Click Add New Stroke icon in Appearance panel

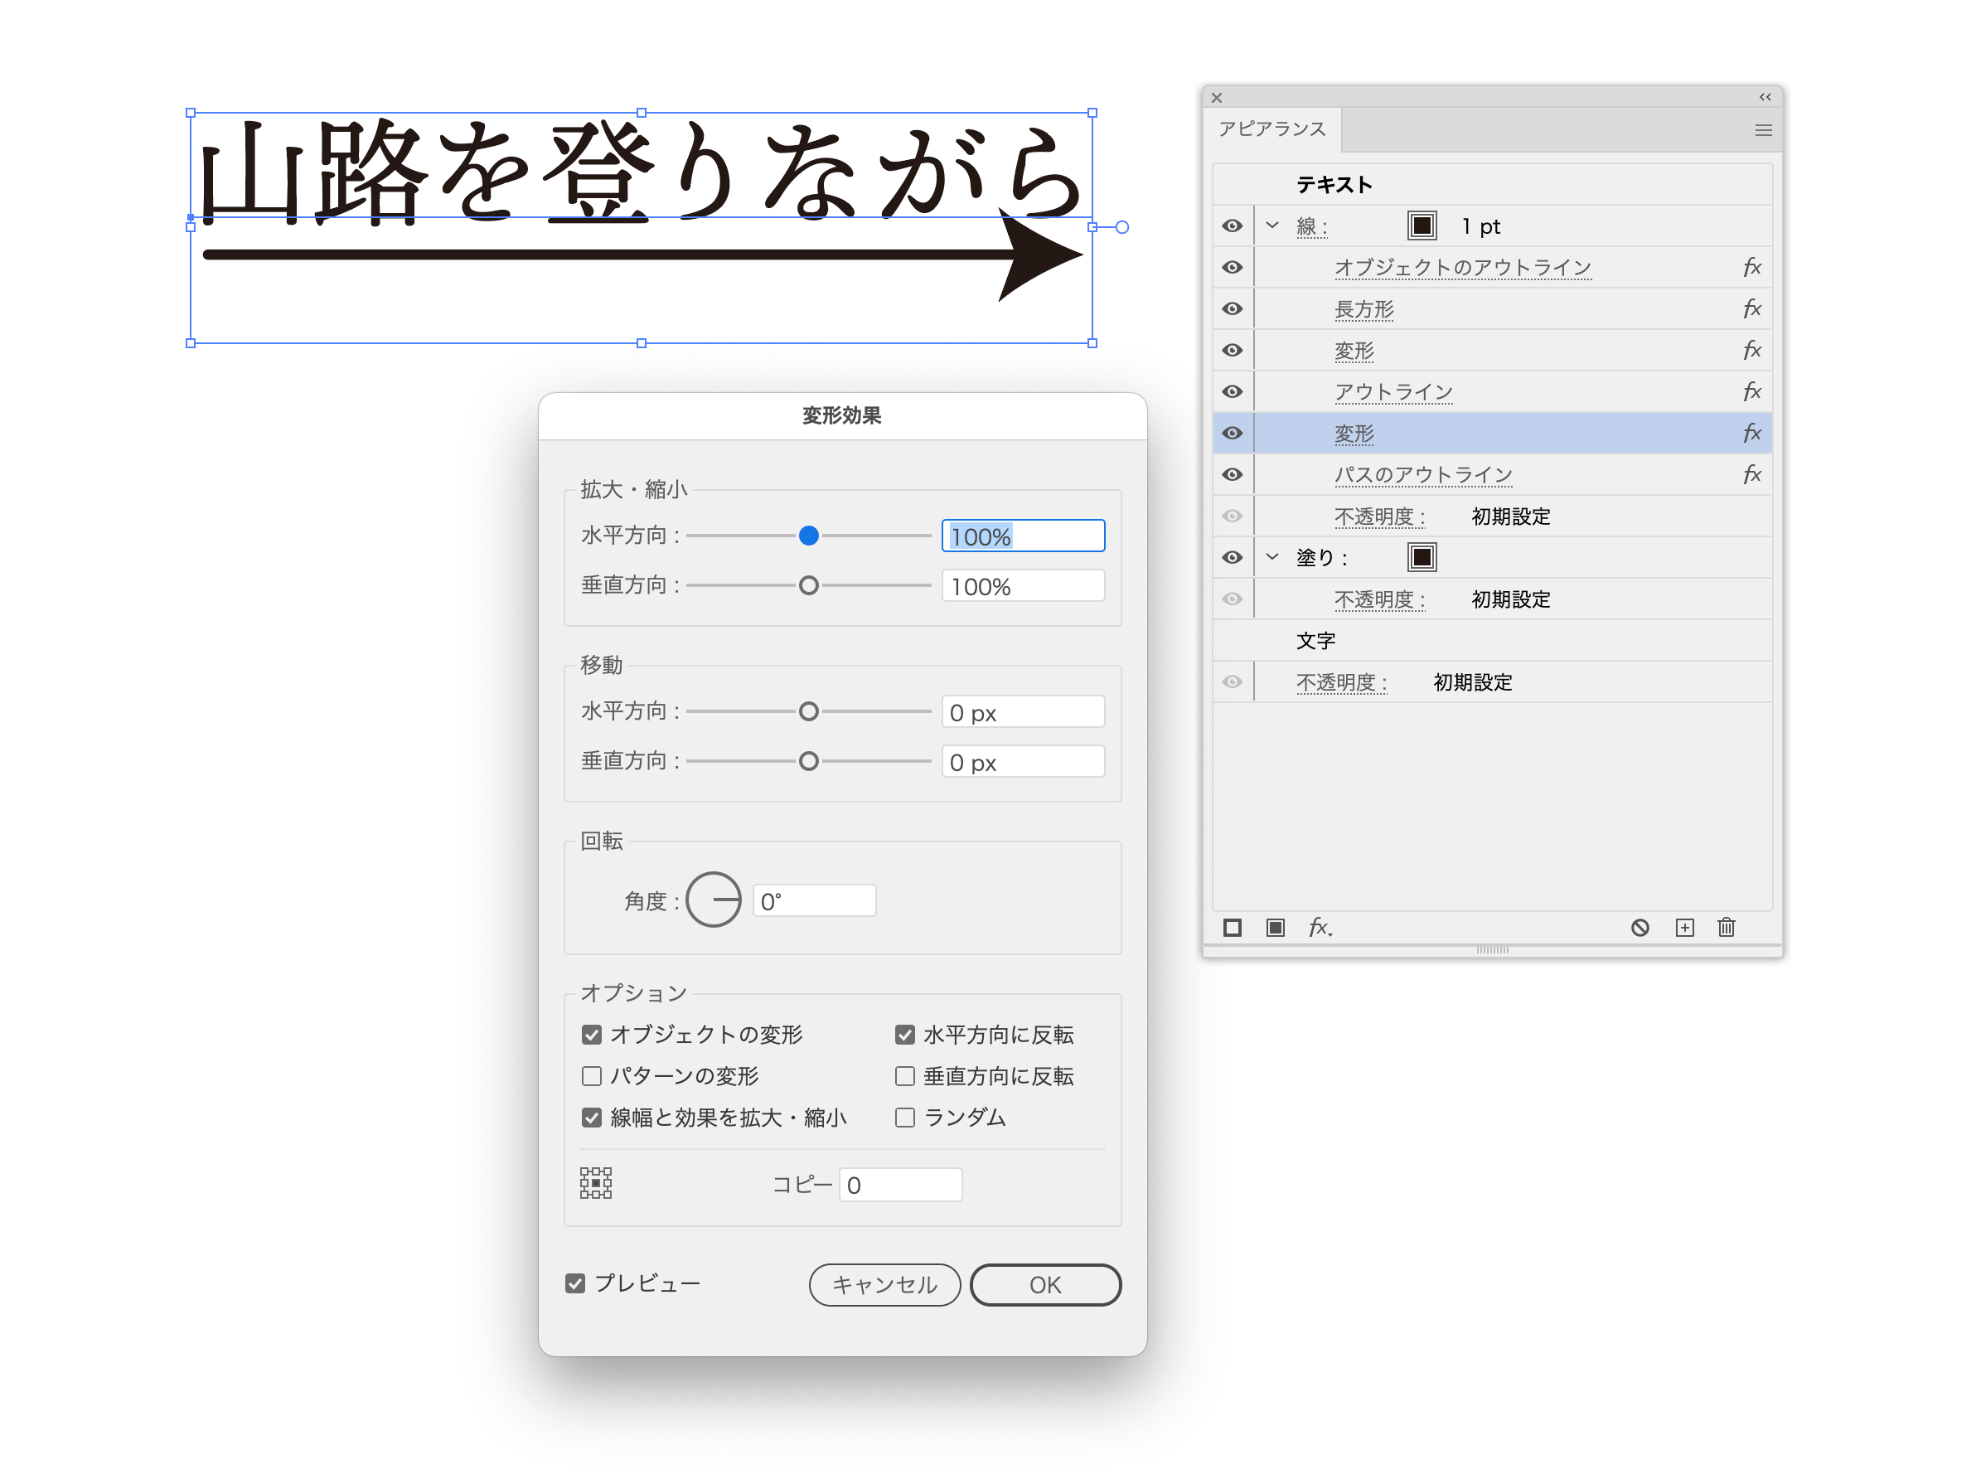coord(1233,927)
